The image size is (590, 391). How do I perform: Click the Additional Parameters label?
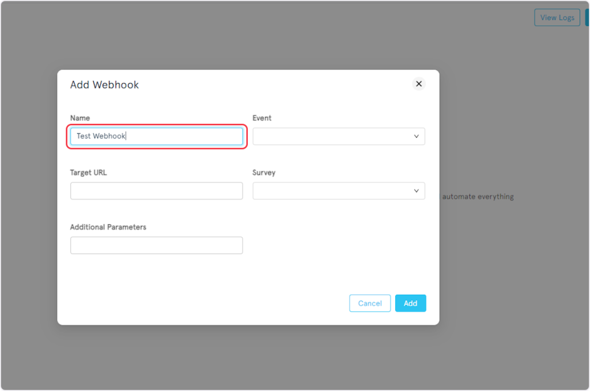pos(108,227)
